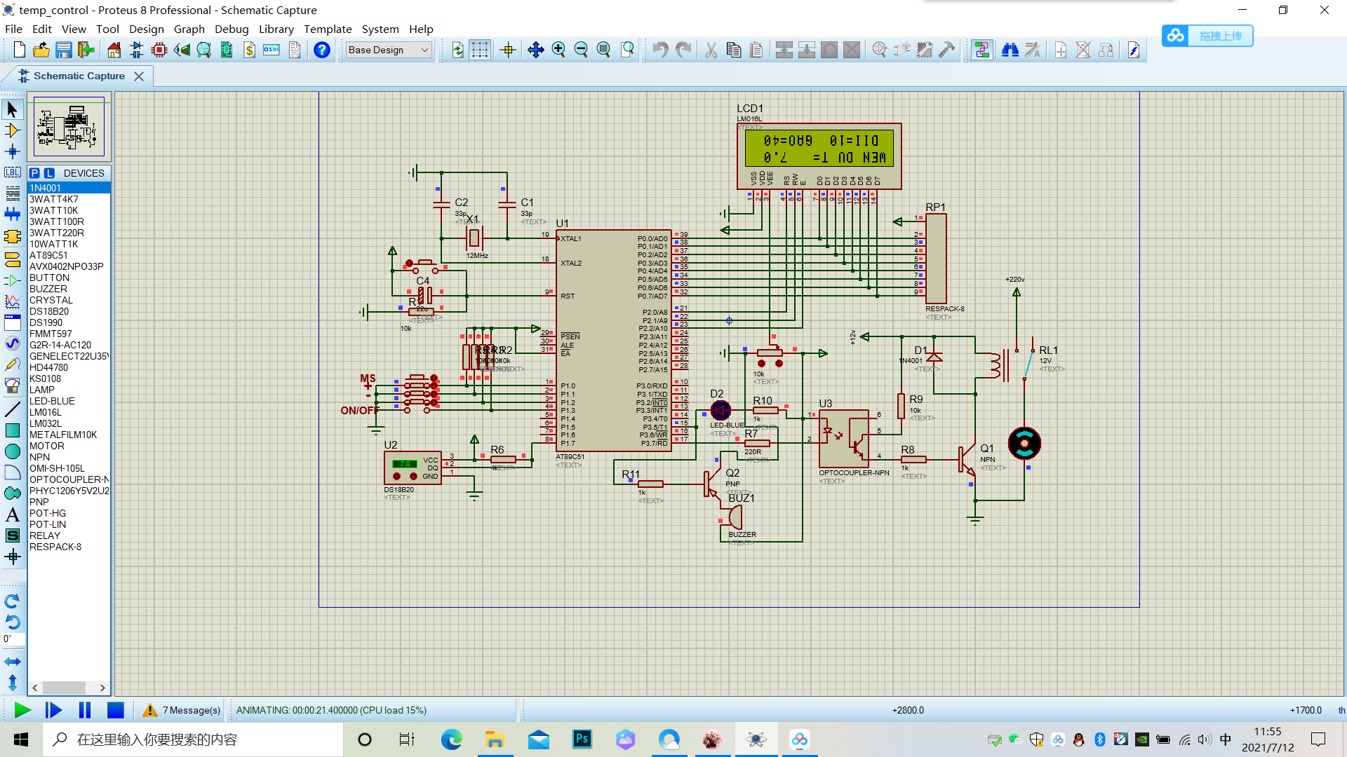The image size is (1347, 757).
Task: Pick the Text Script mode tool
Action: (x=12, y=193)
